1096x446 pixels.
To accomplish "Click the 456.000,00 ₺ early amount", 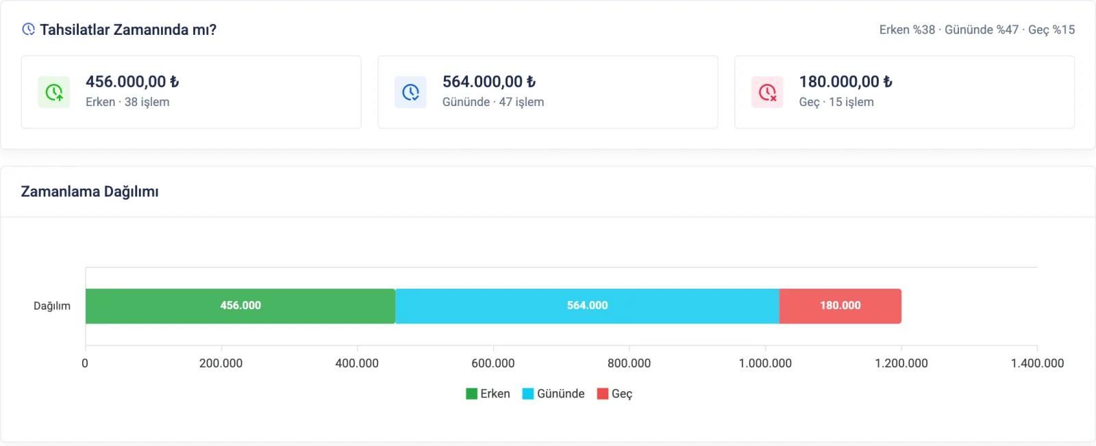I will point(132,81).
